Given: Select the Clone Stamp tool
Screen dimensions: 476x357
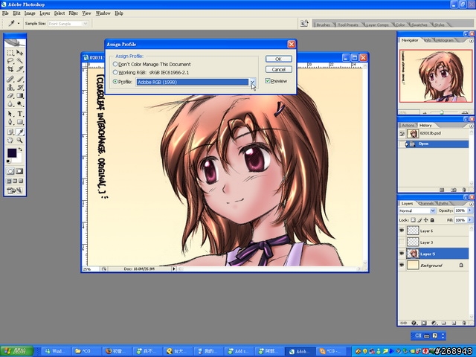Looking at the screenshot, I should 10,88.
